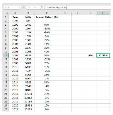Select column A header
The image size is (113, 115).
[15, 13]
